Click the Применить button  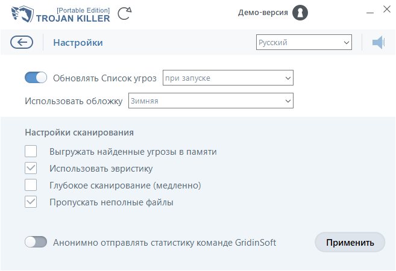350,242
